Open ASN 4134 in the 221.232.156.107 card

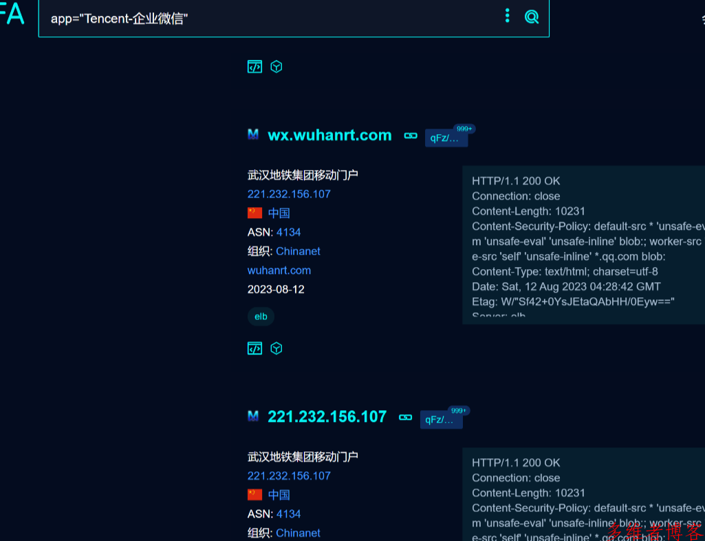(289, 514)
